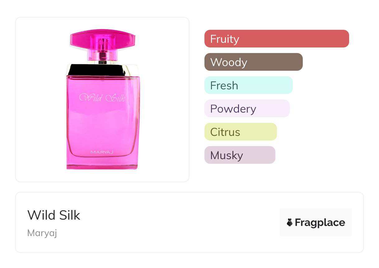This screenshot has height=268, width=379.
Task: Click the Fragplace perfume bottle logo icon
Action: pyautogui.click(x=290, y=222)
